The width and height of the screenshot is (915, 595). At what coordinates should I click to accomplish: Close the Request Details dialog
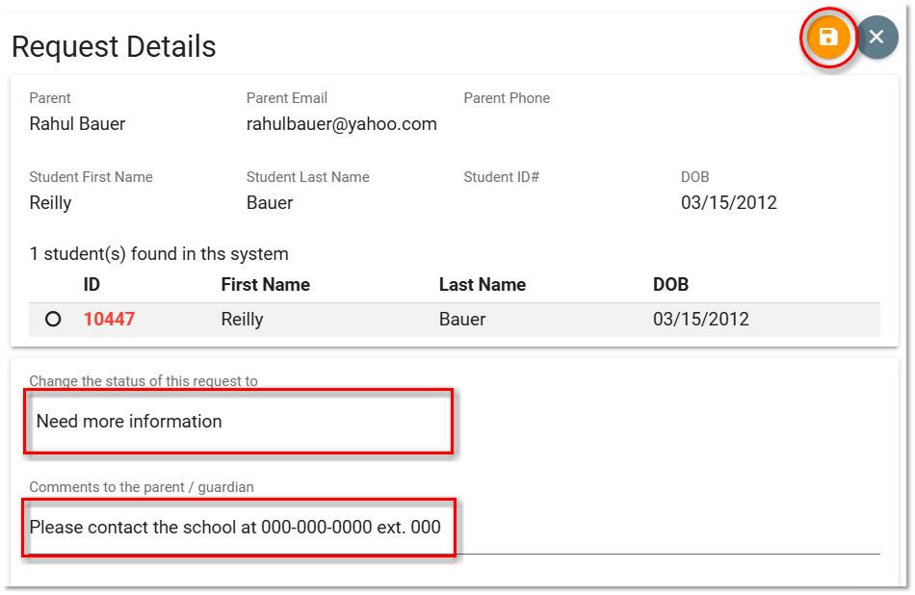[876, 38]
